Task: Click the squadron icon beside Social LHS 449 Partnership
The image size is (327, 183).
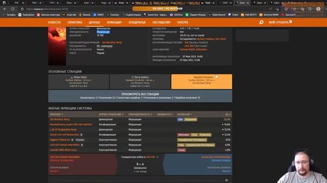Action: coord(81,135)
